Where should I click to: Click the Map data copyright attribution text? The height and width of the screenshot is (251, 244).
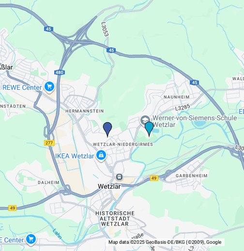pyautogui.click(x=165, y=242)
